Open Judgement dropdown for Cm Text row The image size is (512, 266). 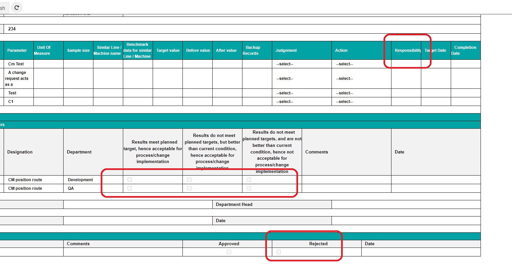302,64
